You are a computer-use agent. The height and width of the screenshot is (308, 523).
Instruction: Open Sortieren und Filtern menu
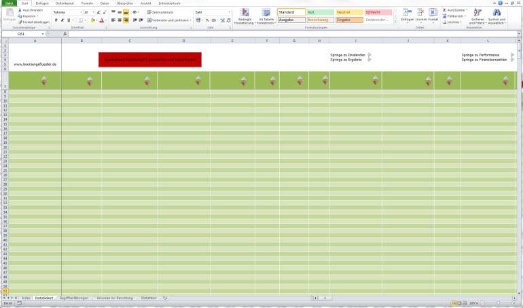pos(477,16)
